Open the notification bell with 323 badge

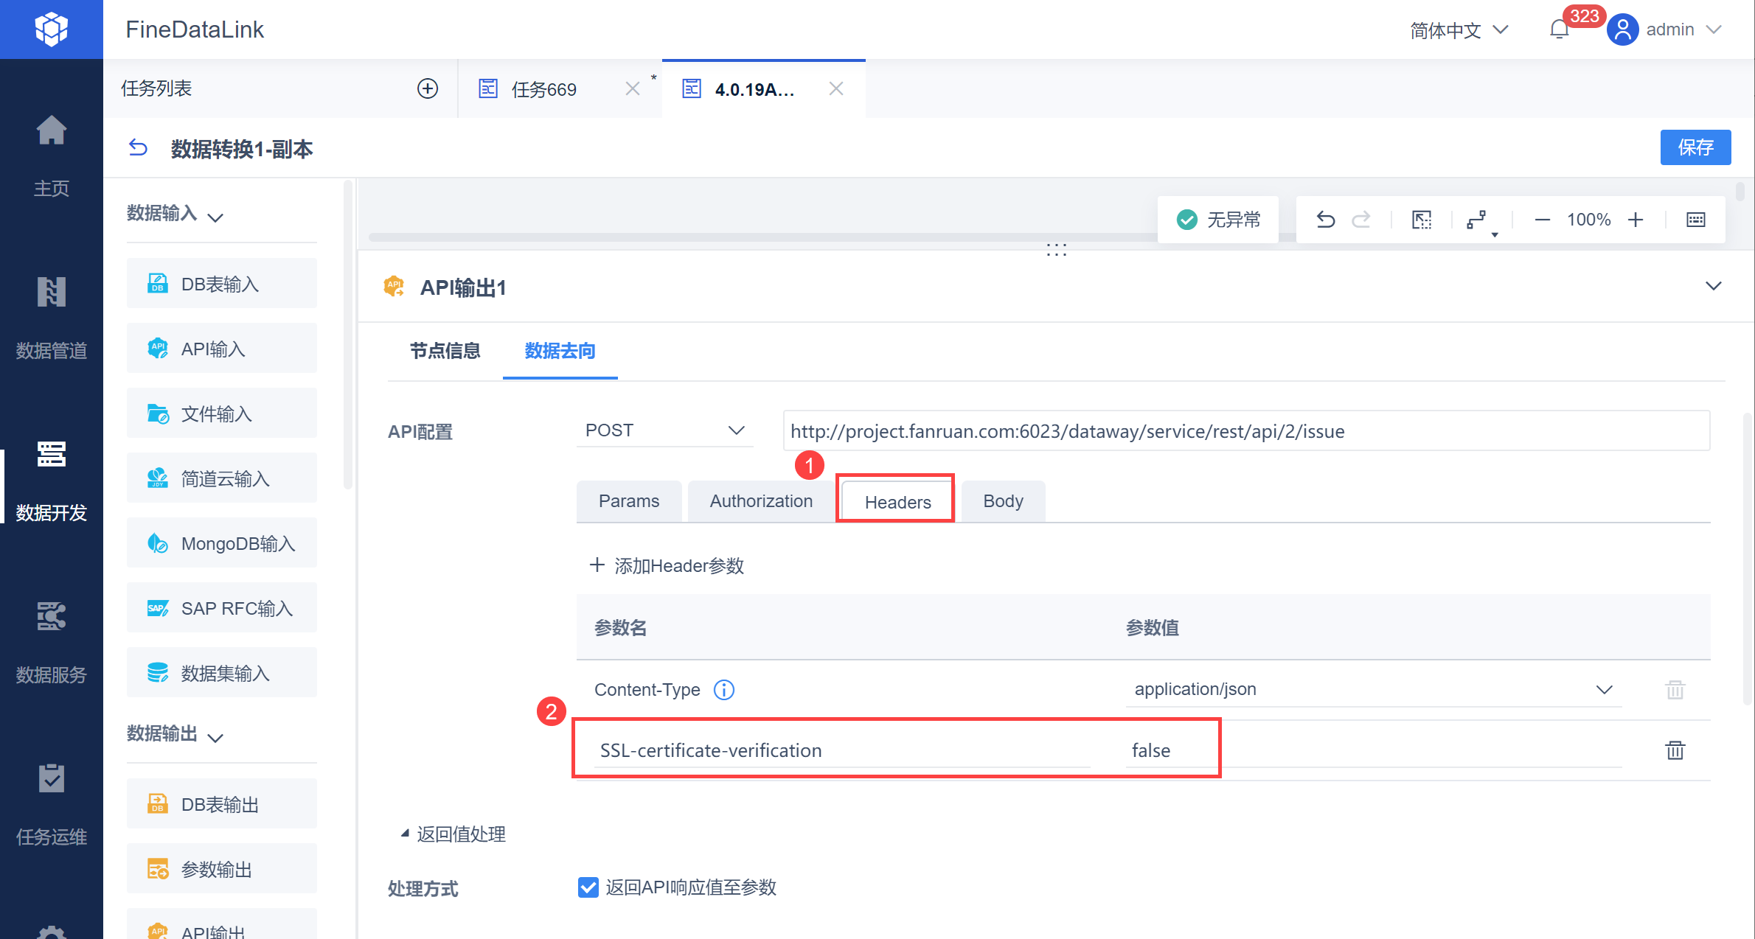[x=1559, y=29]
